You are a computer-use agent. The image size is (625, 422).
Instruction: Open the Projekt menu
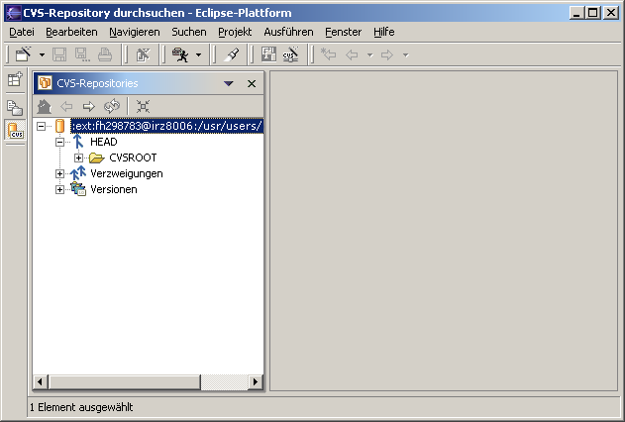[235, 32]
